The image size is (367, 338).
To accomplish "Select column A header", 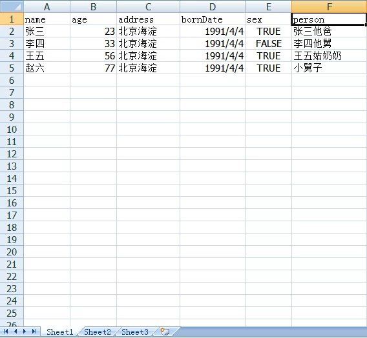I will 47,6.
